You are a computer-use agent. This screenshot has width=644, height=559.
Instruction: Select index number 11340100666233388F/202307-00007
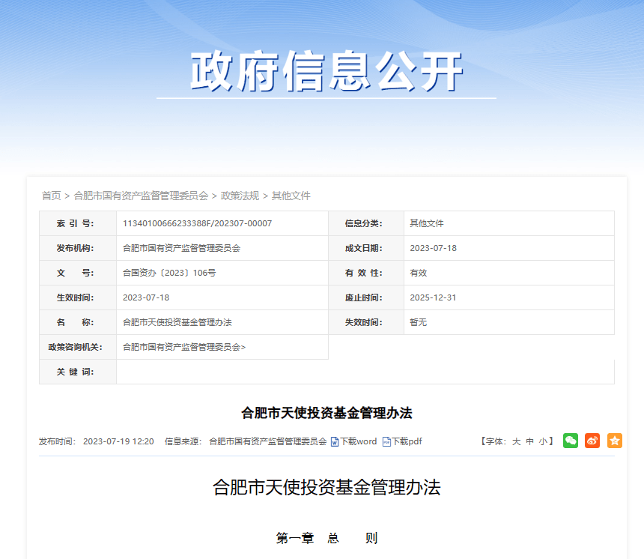pos(197,223)
